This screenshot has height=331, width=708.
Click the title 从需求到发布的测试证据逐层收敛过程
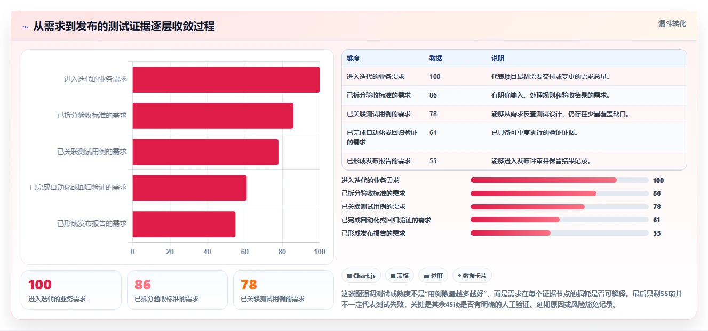coord(124,27)
